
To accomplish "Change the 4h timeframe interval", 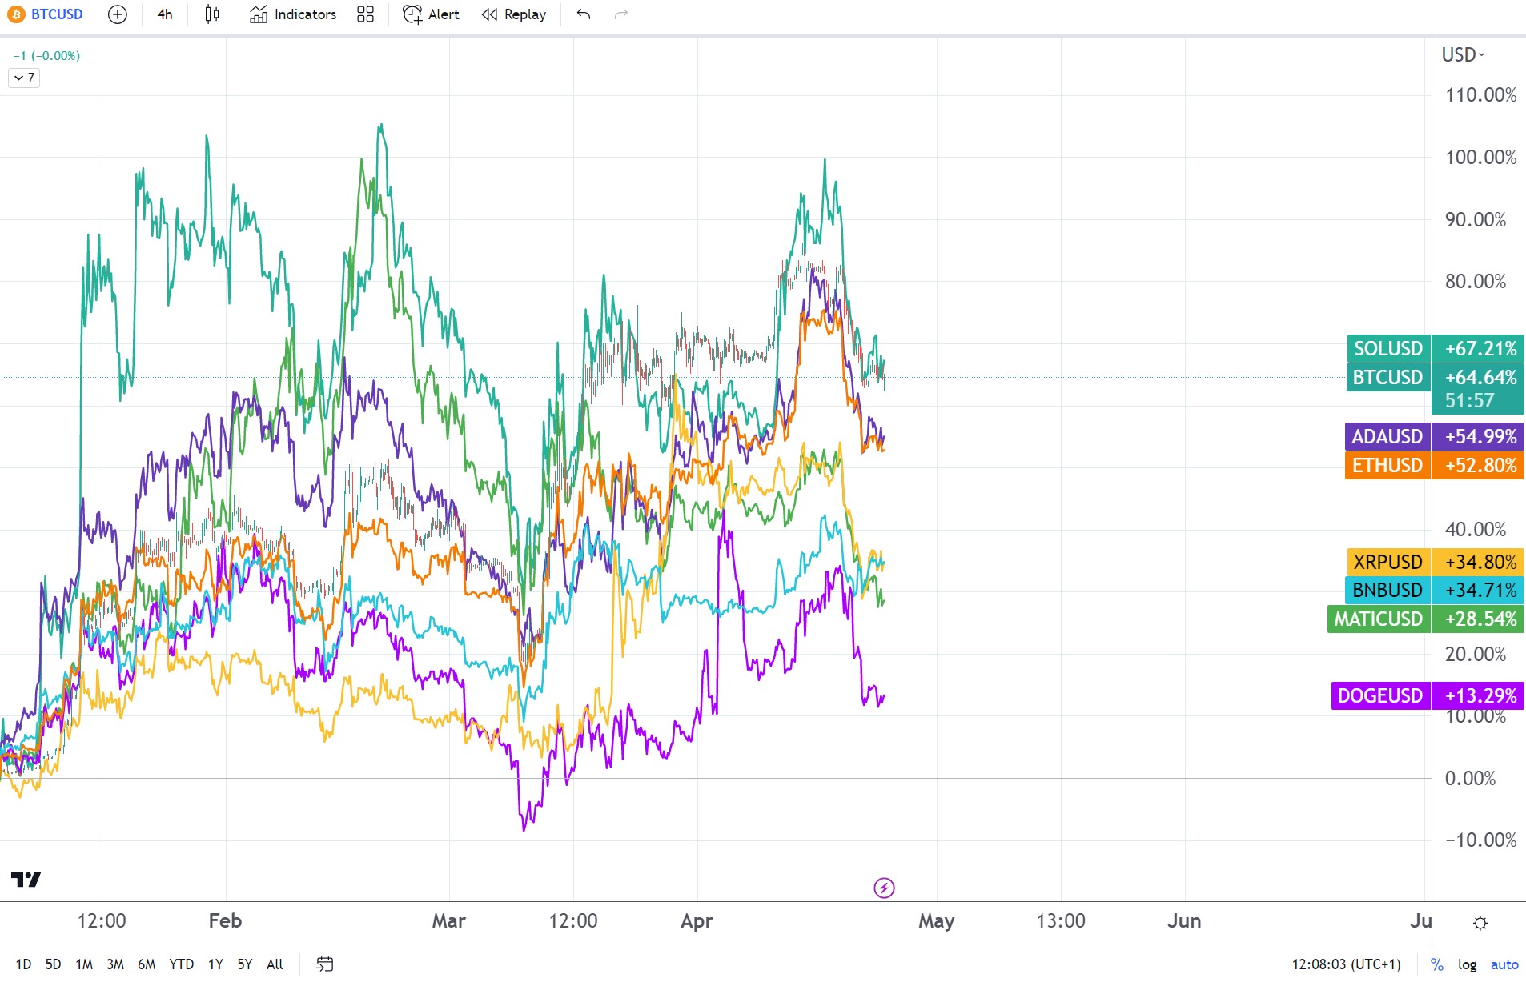I will click(x=165, y=14).
